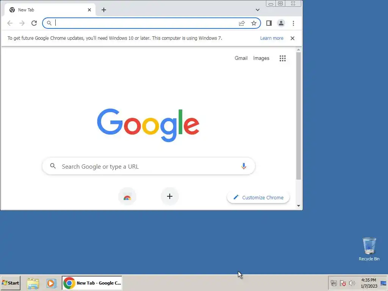Click the browser Back arrow
The width and height of the screenshot is (388, 291).
10,23
